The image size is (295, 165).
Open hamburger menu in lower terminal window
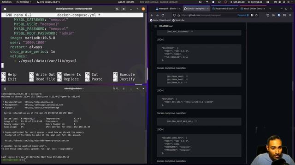tap(124, 88)
